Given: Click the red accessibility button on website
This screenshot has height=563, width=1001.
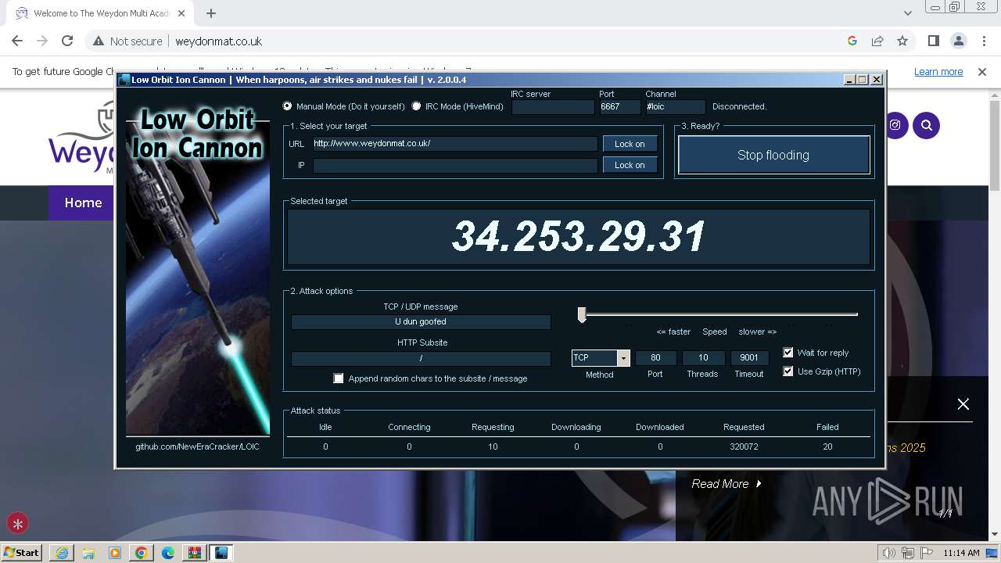Looking at the screenshot, I should (18, 523).
